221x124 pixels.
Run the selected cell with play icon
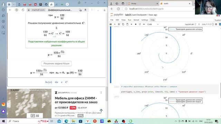pos(131,24)
